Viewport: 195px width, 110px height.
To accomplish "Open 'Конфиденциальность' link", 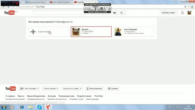I will click(x=36, y=99).
